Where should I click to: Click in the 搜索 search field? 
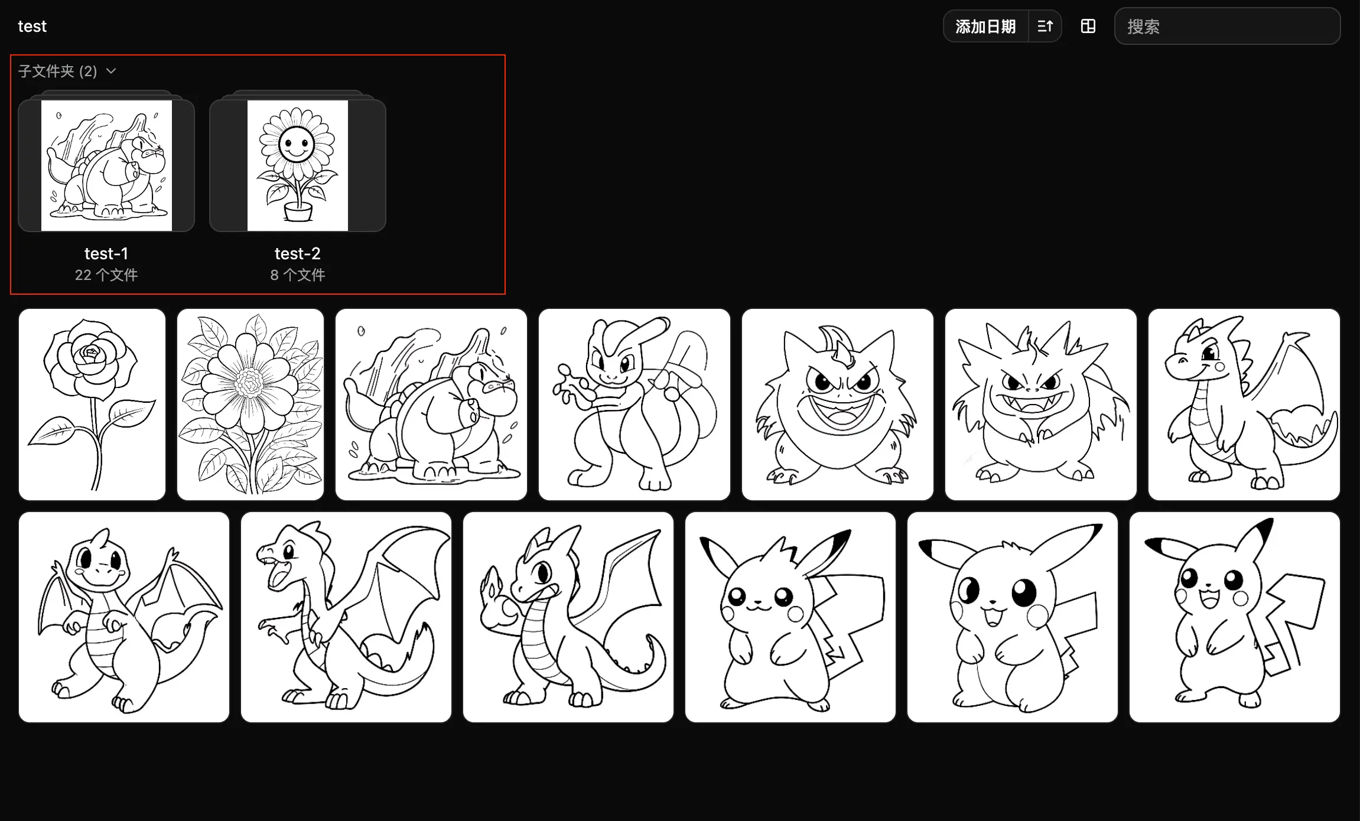coord(1227,26)
